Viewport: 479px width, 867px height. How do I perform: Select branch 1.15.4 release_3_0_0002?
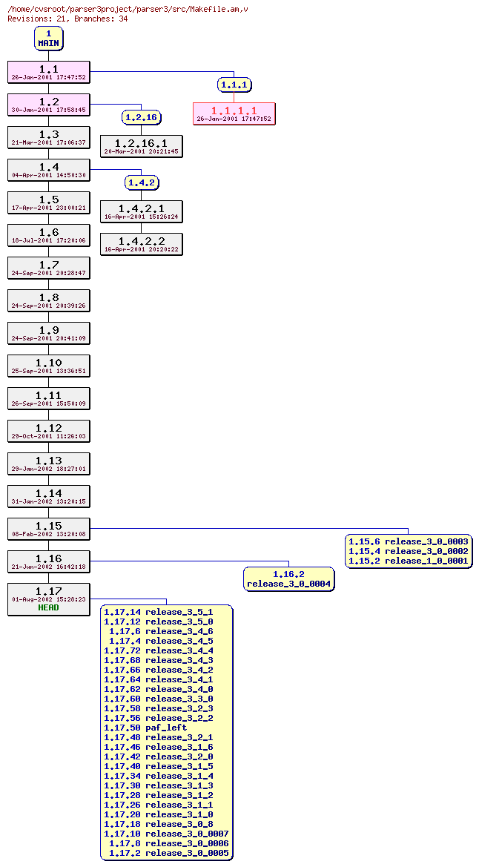tap(409, 551)
